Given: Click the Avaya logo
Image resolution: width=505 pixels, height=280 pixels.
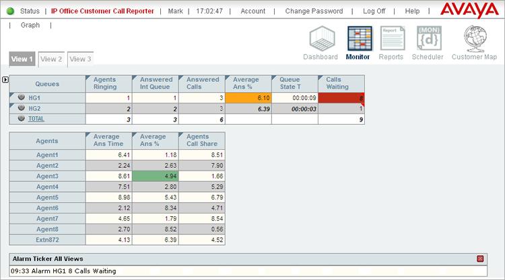Looking at the screenshot, I should point(469,10).
